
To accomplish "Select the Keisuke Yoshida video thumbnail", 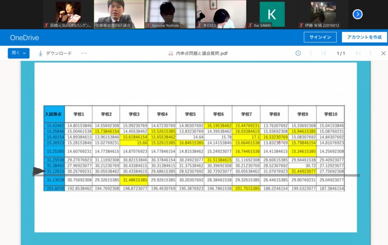I will click(x=170, y=14).
